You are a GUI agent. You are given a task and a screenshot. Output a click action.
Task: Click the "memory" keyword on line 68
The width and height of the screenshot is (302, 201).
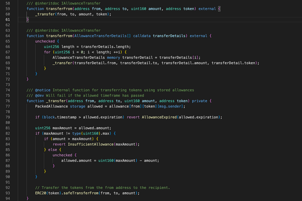[113, 58]
